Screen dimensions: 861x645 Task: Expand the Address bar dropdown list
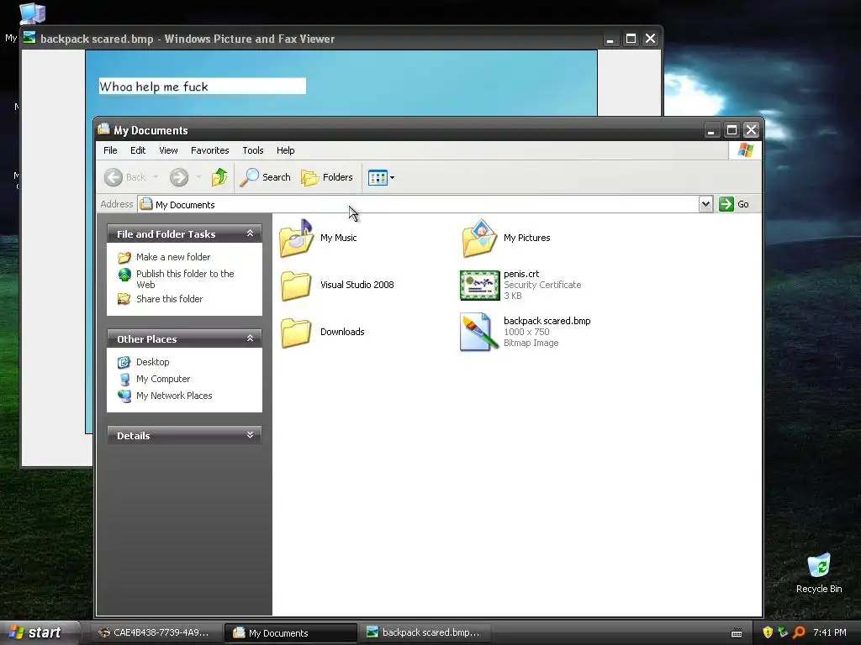pos(705,204)
